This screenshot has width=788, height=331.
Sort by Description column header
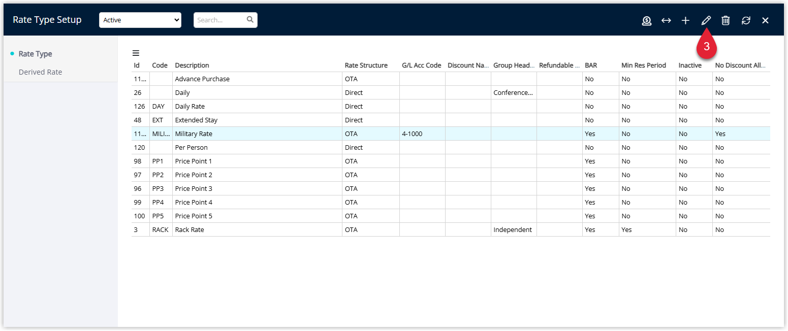coord(192,65)
